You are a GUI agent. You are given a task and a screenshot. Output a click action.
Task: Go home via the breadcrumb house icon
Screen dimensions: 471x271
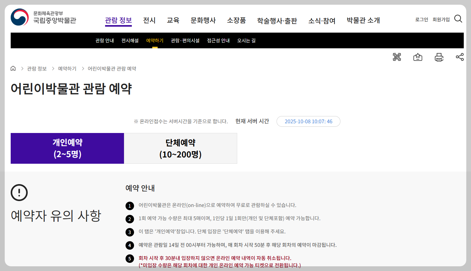pyautogui.click(x=13, y=68)
